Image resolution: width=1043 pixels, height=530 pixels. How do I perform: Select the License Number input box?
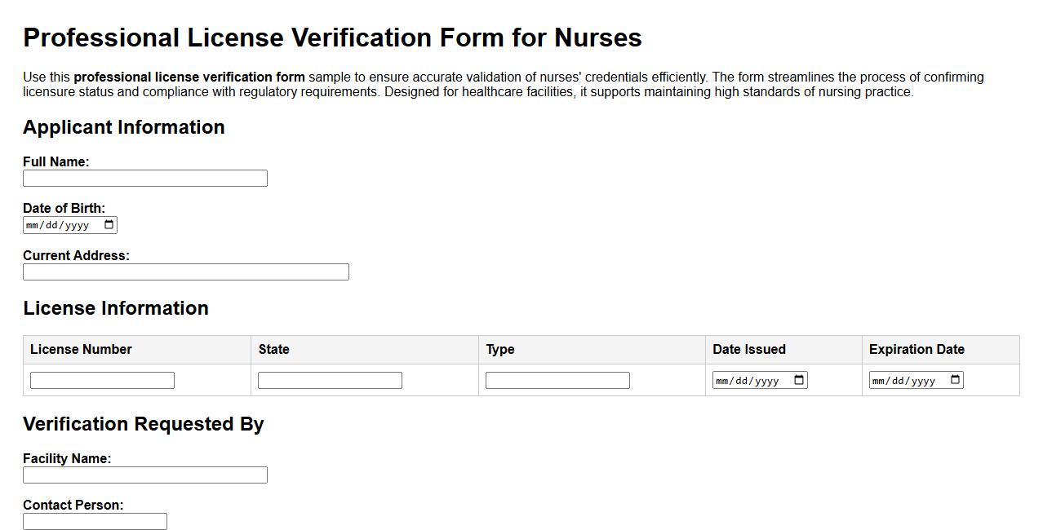click(101, 379)
